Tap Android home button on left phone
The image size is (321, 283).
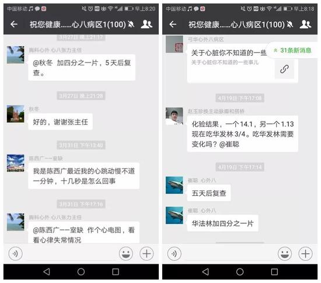81,272
